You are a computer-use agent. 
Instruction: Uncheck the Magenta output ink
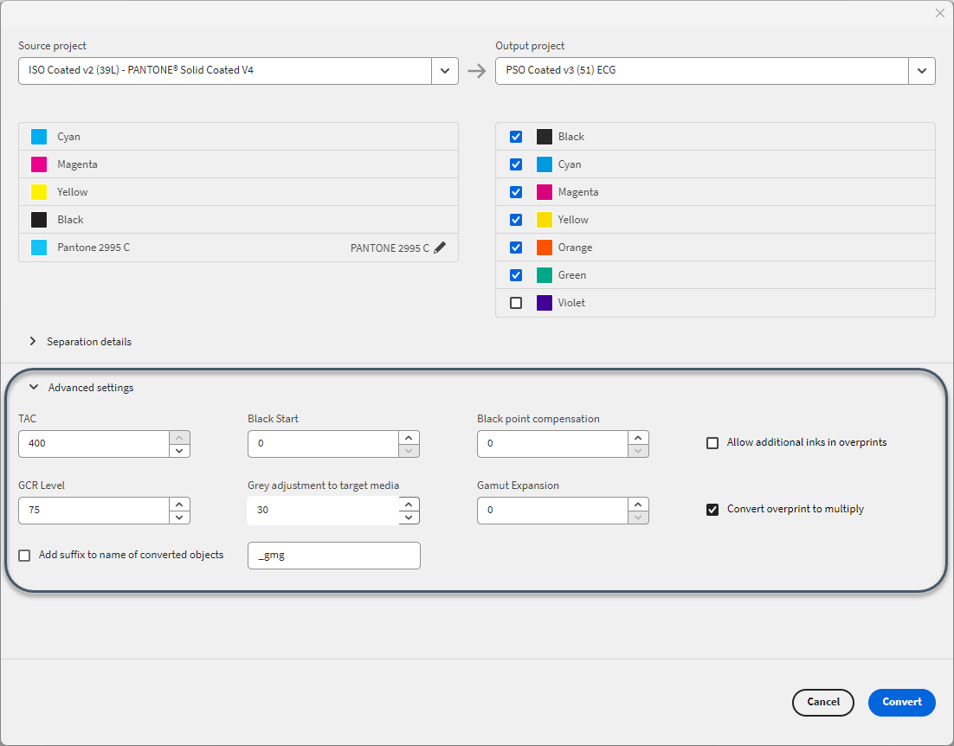click(x=516, y=192)
